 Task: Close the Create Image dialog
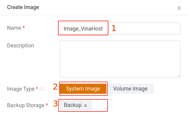[179, 8]
